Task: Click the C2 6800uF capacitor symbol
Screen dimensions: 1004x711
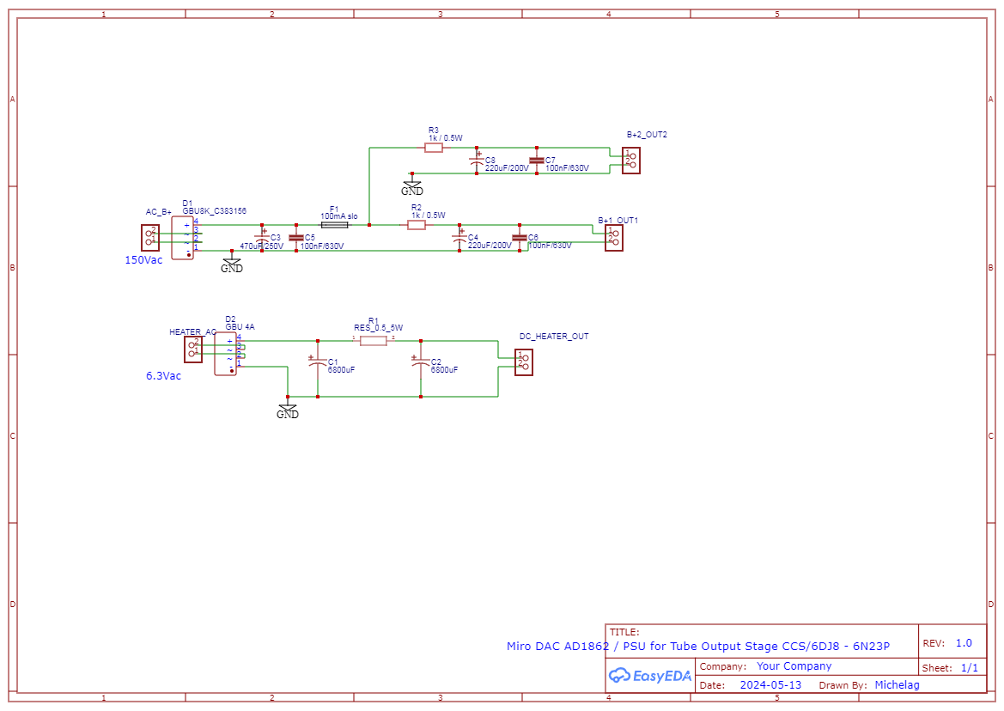Action: (421, 364)
